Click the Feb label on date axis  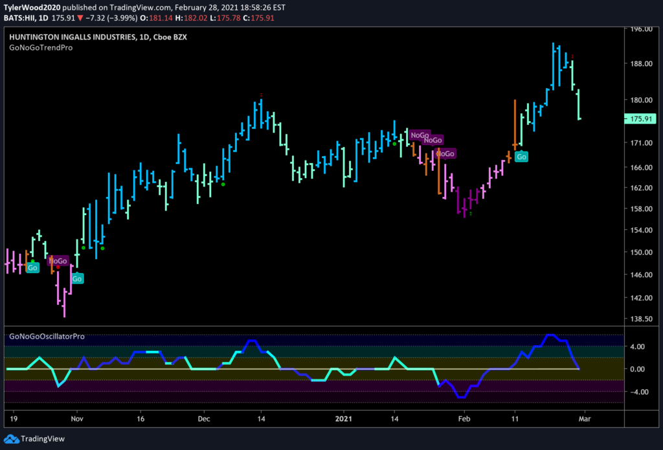tap(464, 419)
